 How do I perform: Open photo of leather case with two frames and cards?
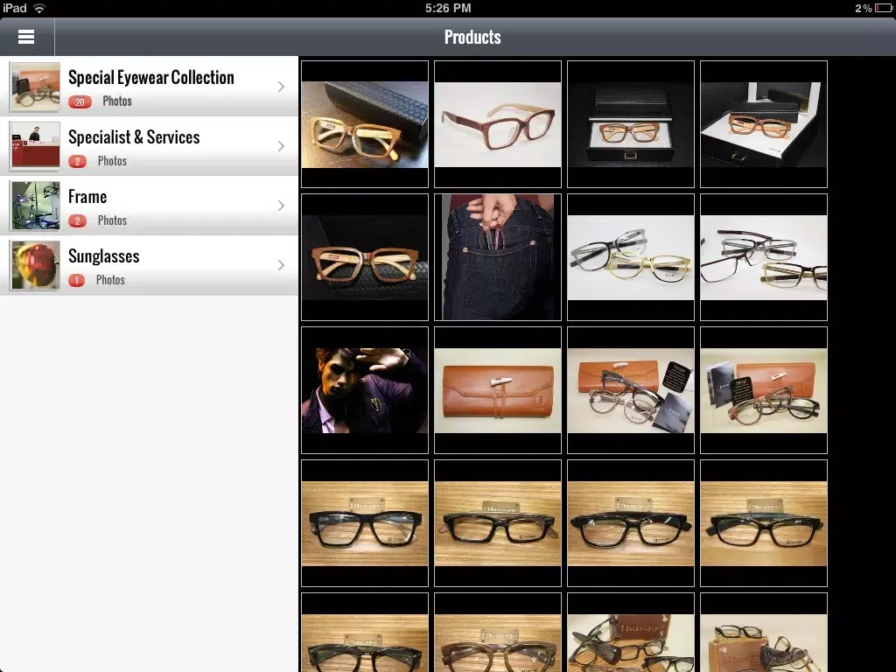[x=631, y=390]
